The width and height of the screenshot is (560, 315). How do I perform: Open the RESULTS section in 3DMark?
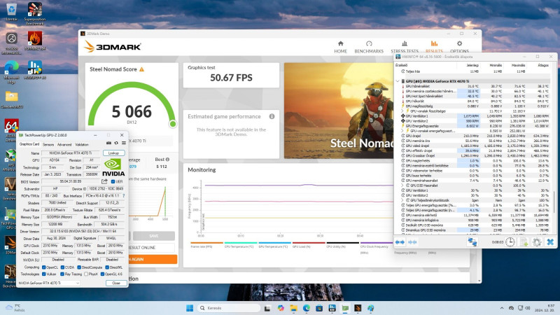click(x=434, y=47)
